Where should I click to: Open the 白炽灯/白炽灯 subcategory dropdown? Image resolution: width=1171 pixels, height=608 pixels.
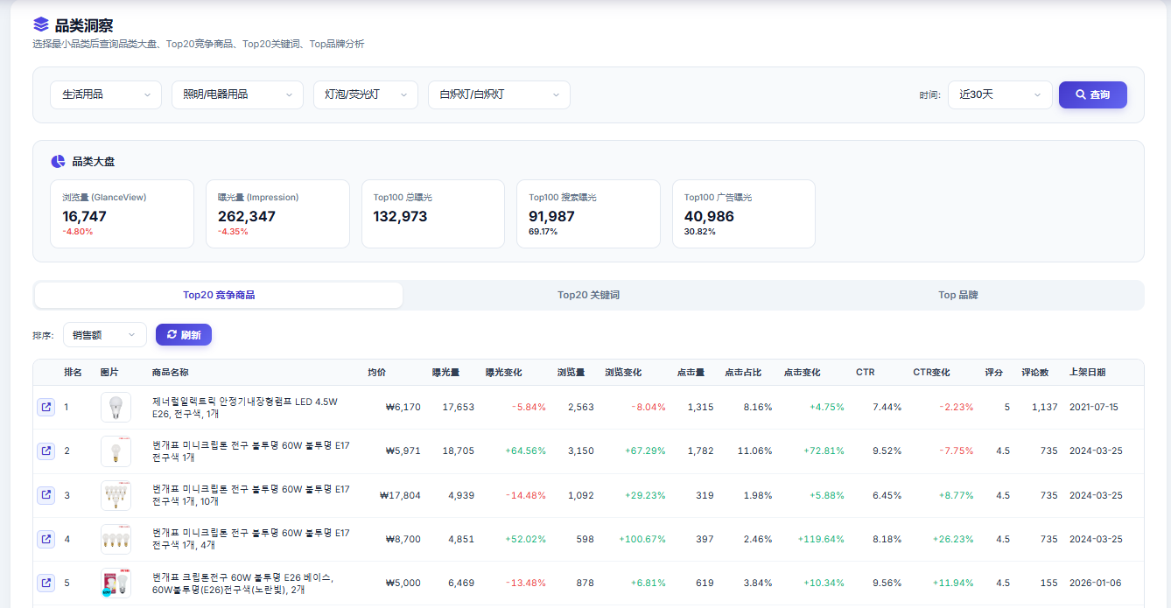(499, 94)
